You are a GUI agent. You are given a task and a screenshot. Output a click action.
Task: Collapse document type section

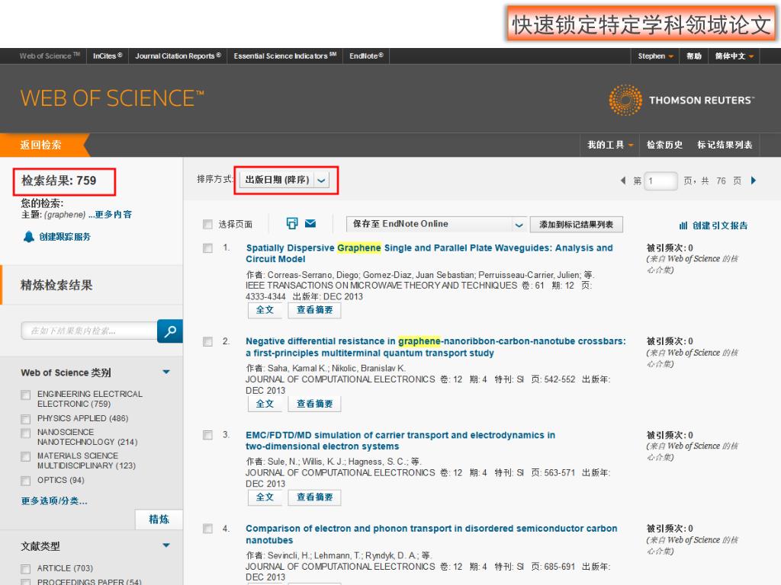tap(166, 545)
